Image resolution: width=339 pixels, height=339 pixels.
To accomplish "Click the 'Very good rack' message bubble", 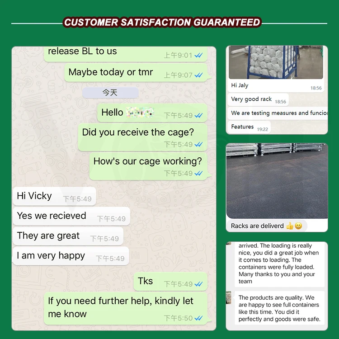I will click(x=258, y=99).
